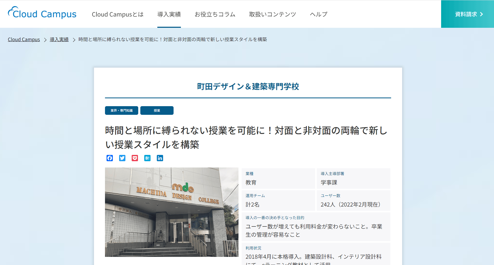This screenshot has width=494, height=265.
Task: Click the arrow in 資料請求 button
Action: [481, 14]
